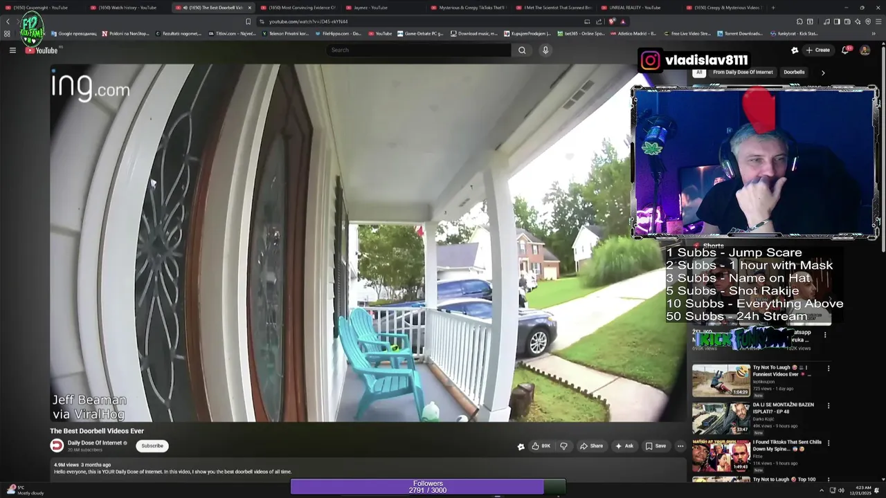Open the Try Not To Laugh video thumbnail

(x=721, y=380)
